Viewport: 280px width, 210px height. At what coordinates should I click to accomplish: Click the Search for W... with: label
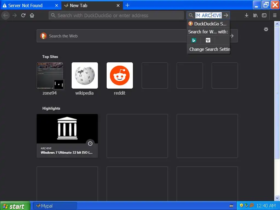pos(208,32)
